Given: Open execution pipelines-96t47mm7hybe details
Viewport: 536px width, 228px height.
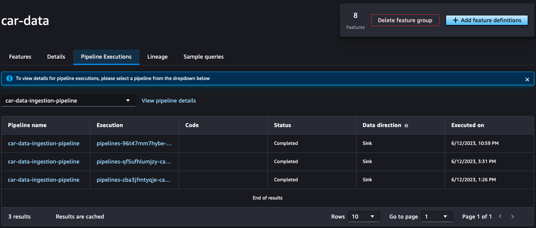Looking at the screenshot, I should click(x=135, y=143).
